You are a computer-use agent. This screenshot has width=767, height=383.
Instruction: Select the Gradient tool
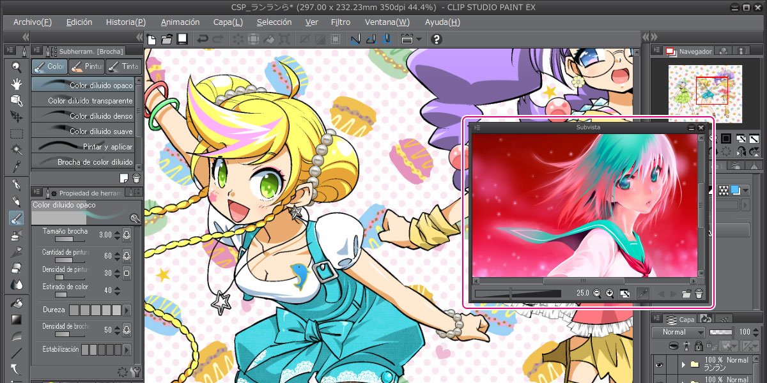(x=17, y=319)
